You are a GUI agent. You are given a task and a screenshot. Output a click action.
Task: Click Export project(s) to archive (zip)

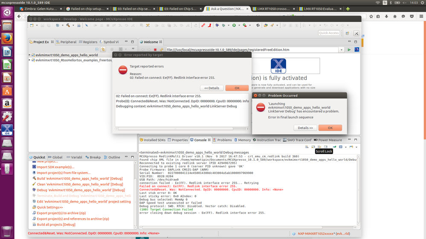[61, 213]
